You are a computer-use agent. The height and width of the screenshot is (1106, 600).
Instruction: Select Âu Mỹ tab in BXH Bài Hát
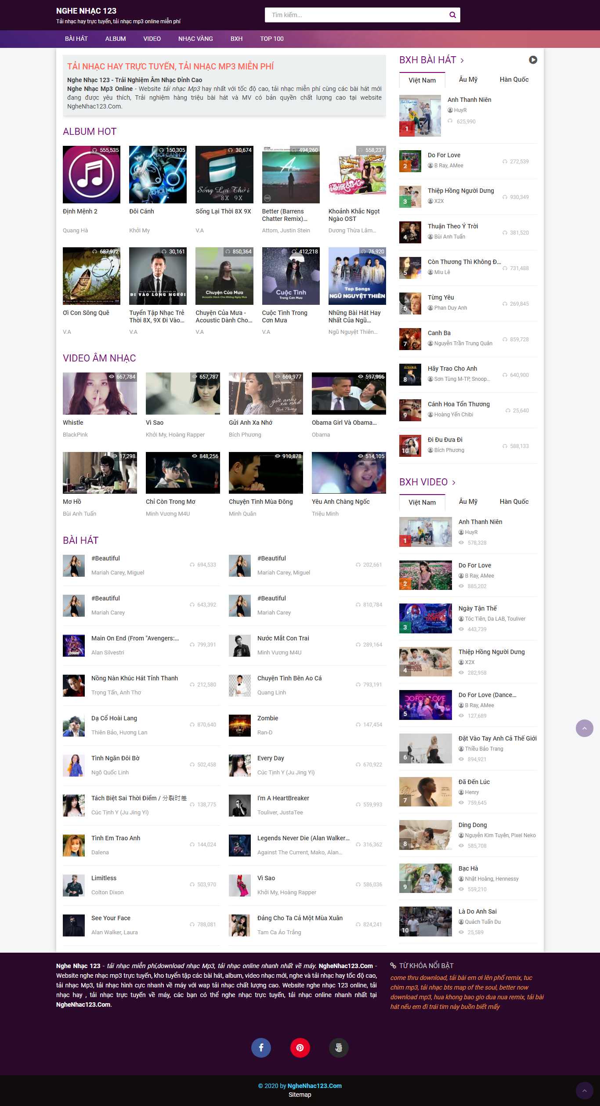pyautogui.click(x=468, y=80)
